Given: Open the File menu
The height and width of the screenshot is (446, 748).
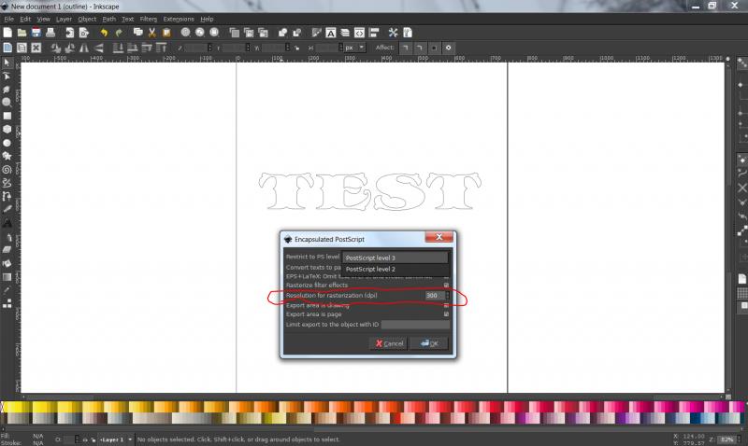Looking at the screenshot, I should (x=8, y=19).
